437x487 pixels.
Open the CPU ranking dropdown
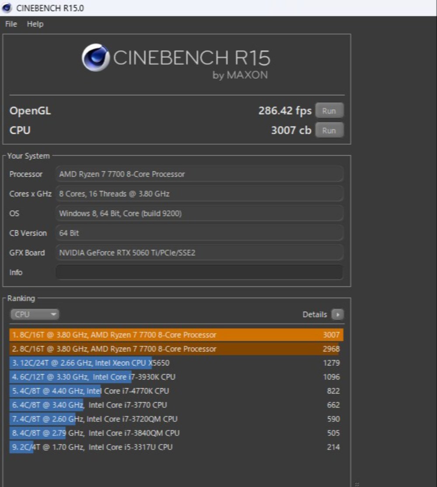pyautogui.click(x=35, y=314)
